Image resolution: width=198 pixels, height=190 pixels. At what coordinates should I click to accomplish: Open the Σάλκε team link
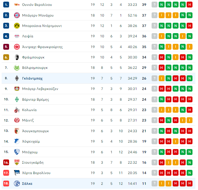(27, 184)
